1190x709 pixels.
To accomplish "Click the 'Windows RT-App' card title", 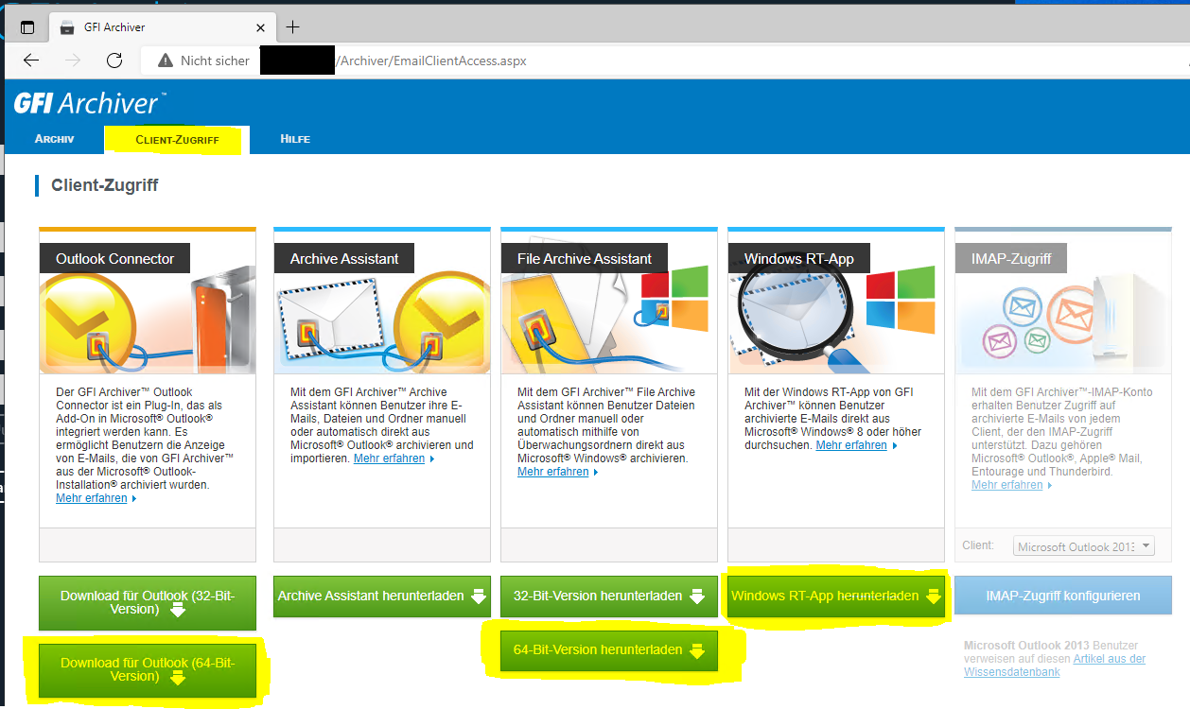I will (799, 259).
